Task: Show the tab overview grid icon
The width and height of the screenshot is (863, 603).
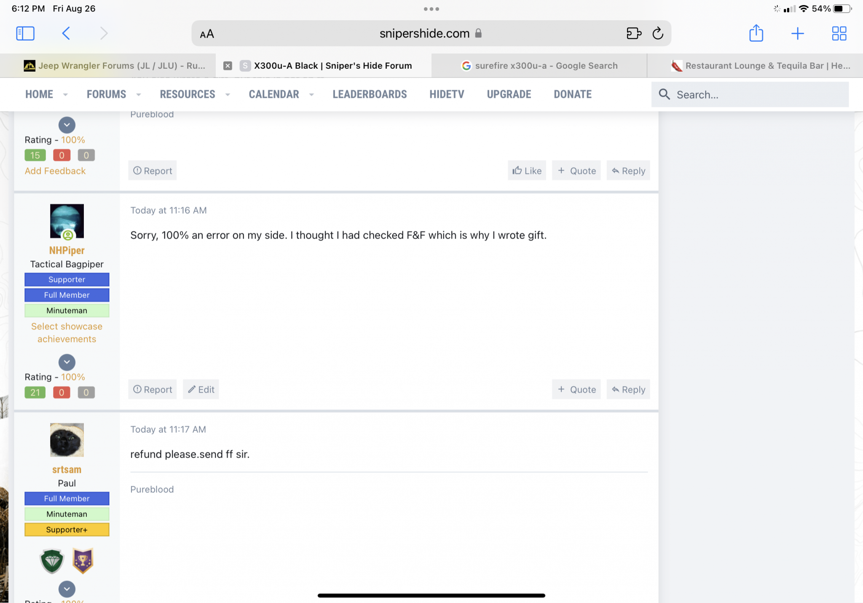Action: (x=839, y=33)
